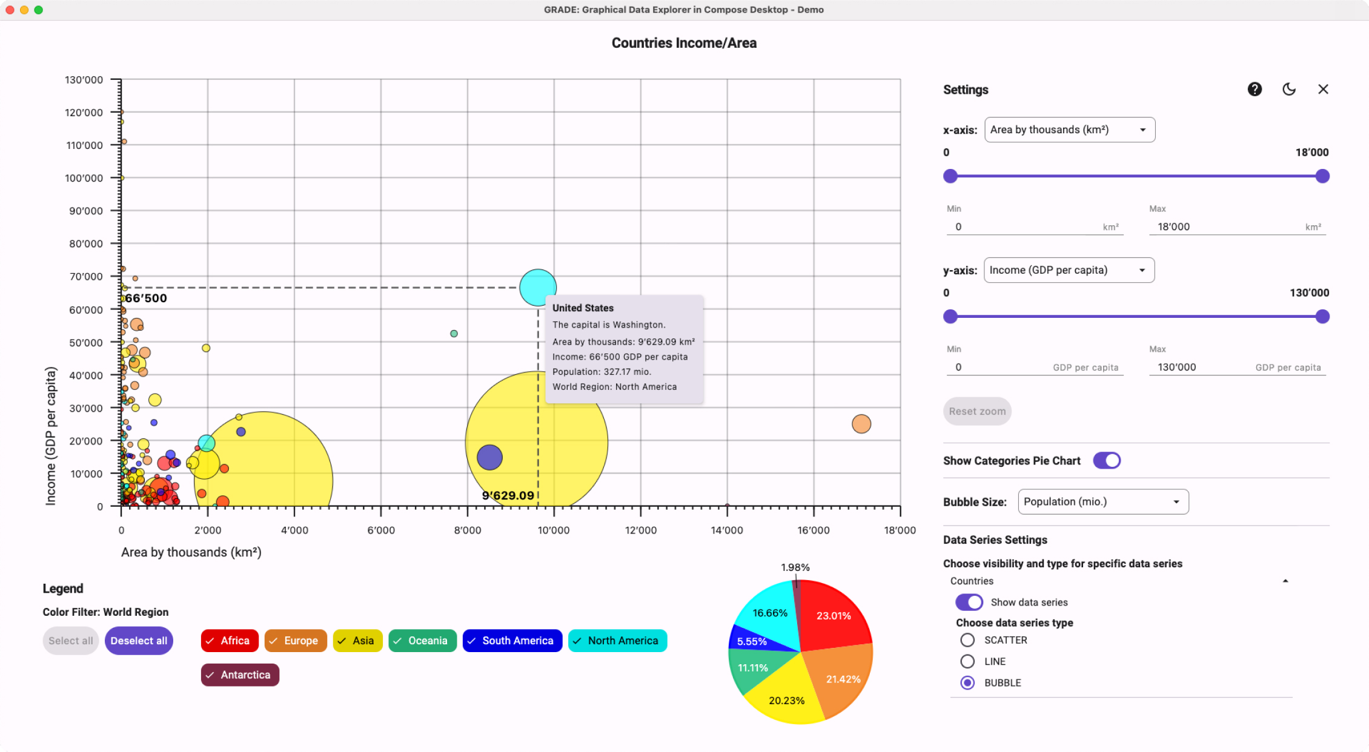Toggle the Europe region filter chip
This screenshot has height=752, width=1369.
click(x=296, y=641)
